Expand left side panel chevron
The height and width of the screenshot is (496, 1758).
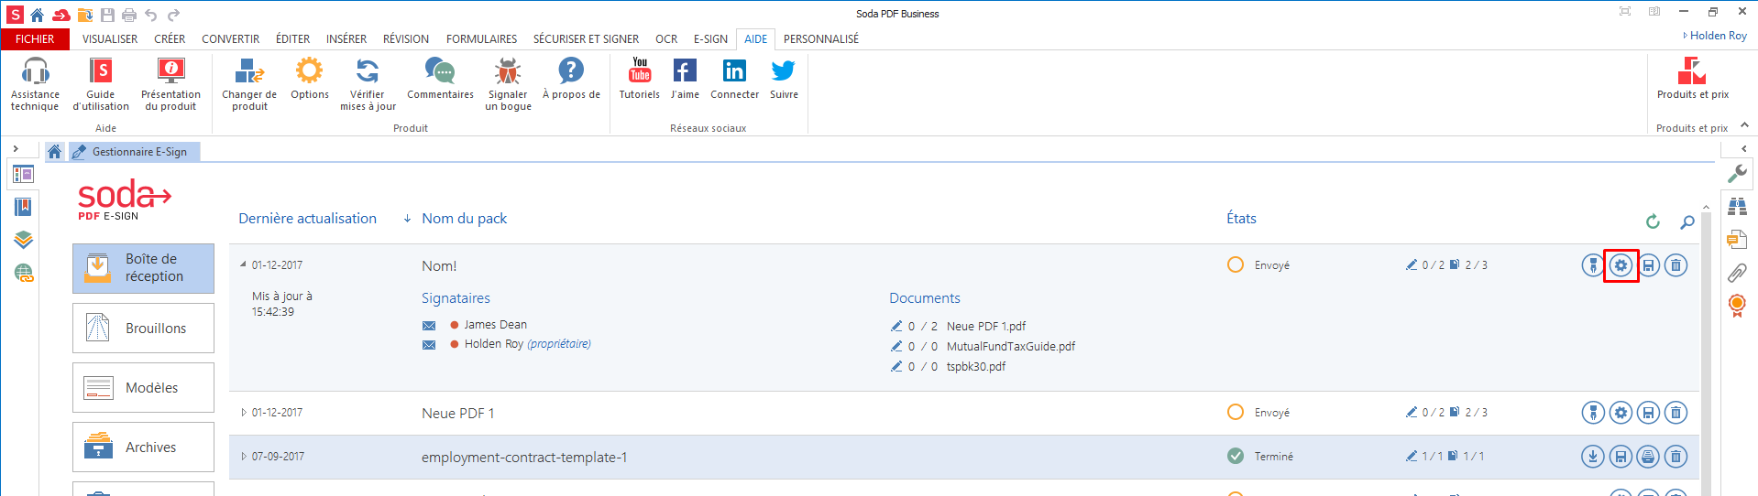16,148
